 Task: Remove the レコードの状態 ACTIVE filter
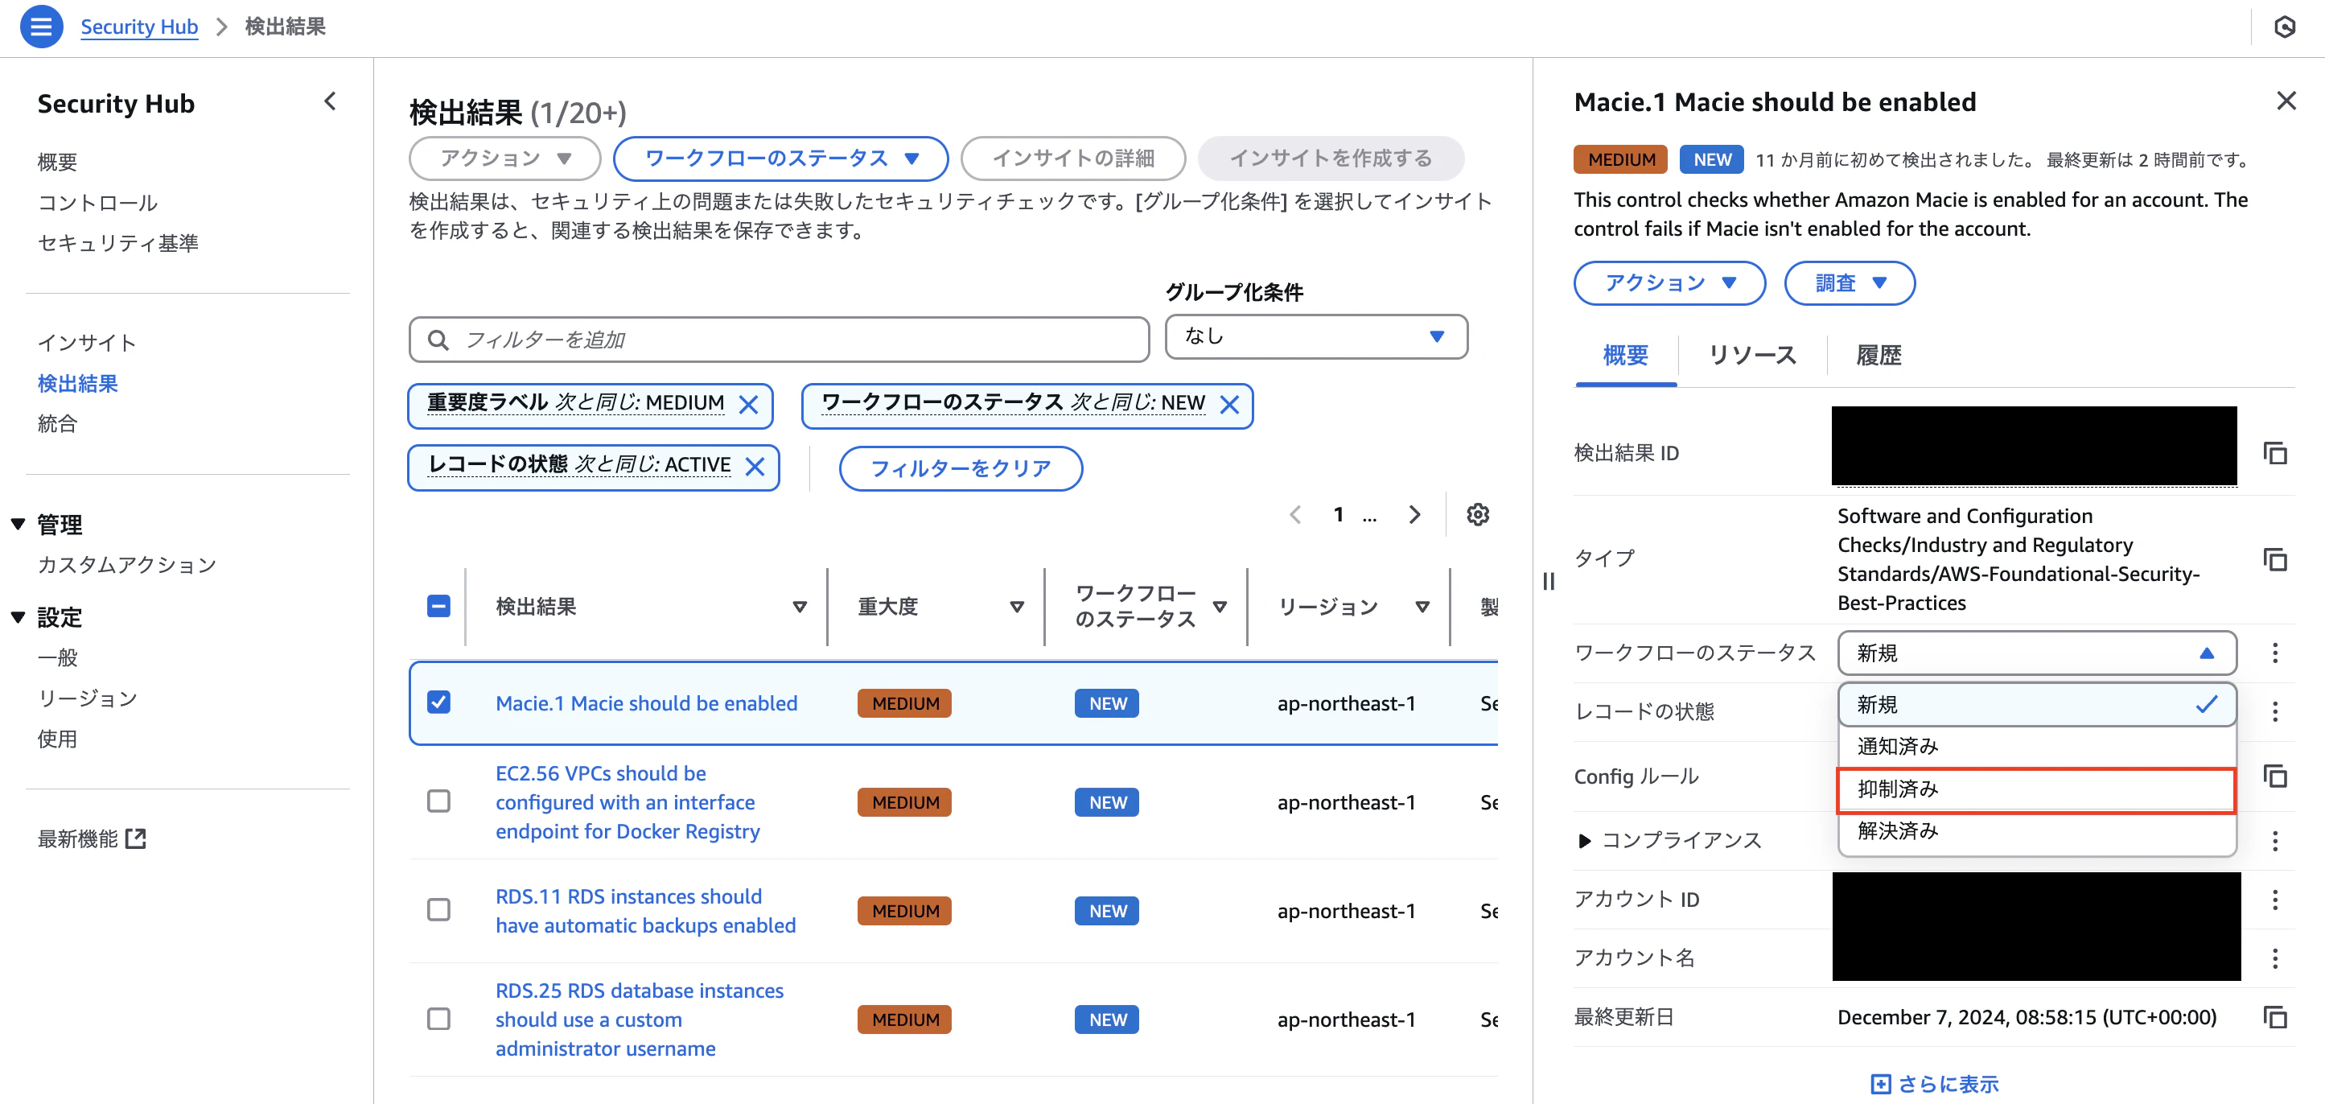coord(755,466)
